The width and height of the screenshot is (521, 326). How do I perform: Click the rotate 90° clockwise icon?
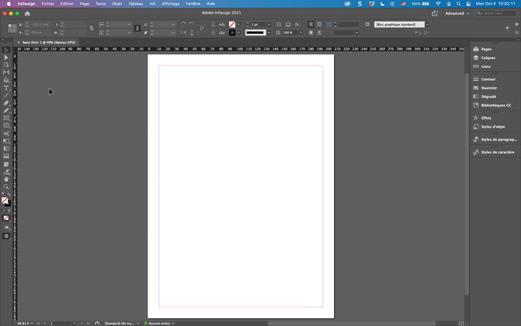184,24
